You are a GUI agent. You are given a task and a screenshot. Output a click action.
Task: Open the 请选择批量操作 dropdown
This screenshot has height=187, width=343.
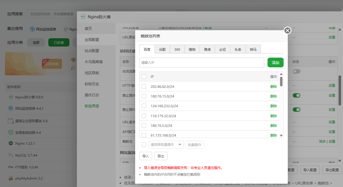166,145
